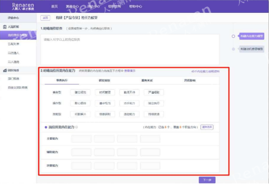The image size is (269, 185).
Task: Select the 耐心坚持 ability tag
Action: [x=80, y=103]
